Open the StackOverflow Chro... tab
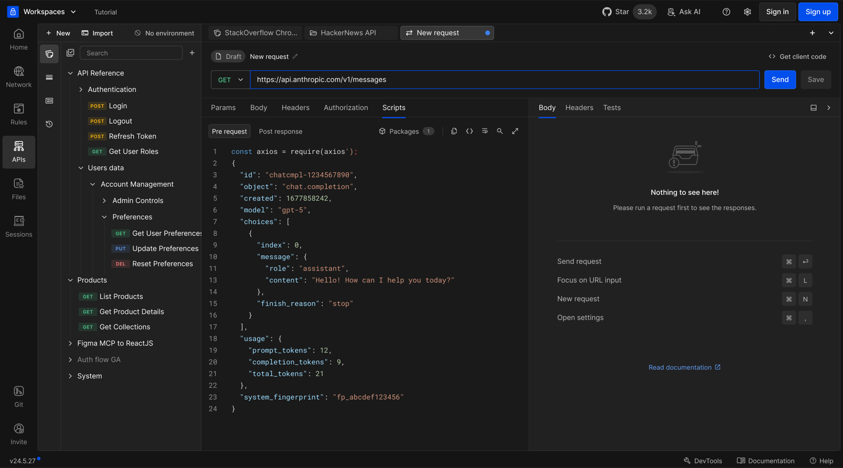Image resolution: width=843 pixels, height=468 pixels. click(x=256, y=33)
